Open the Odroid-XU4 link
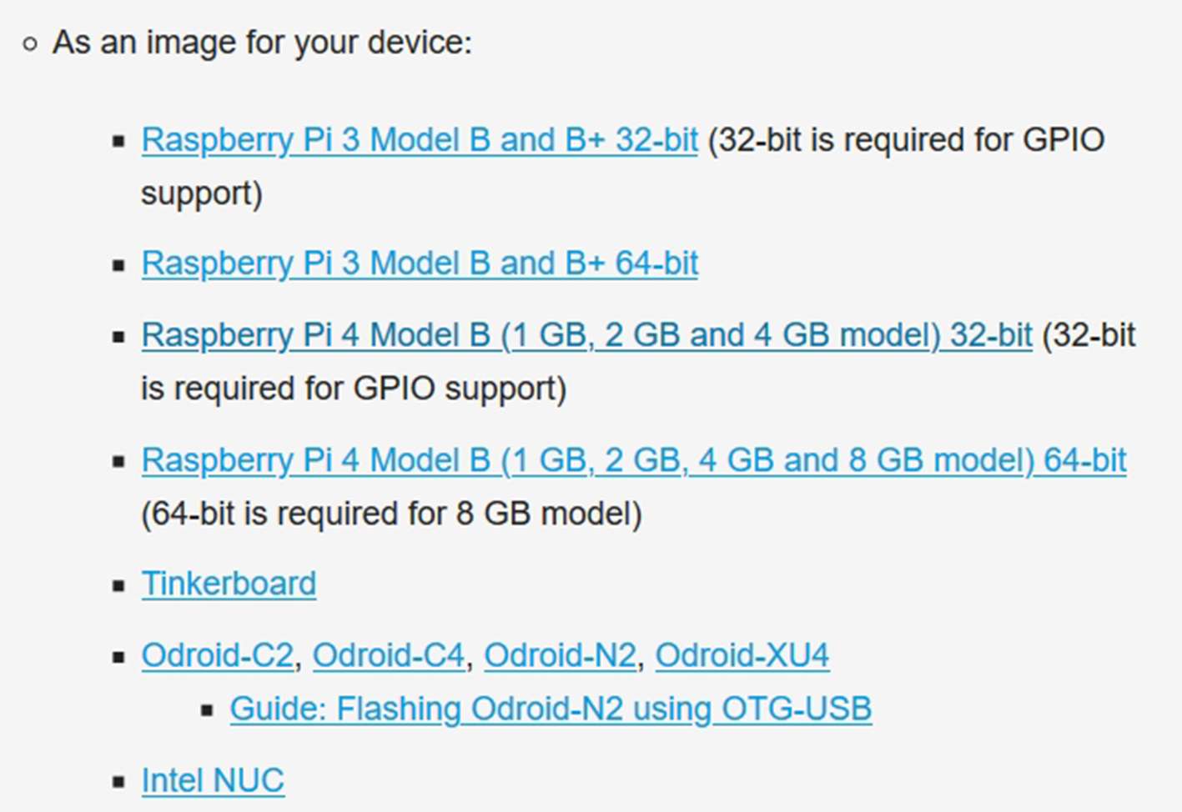The width and height of the screenshot is (1182, 812). pyautogui.click(x=742, y=655)
